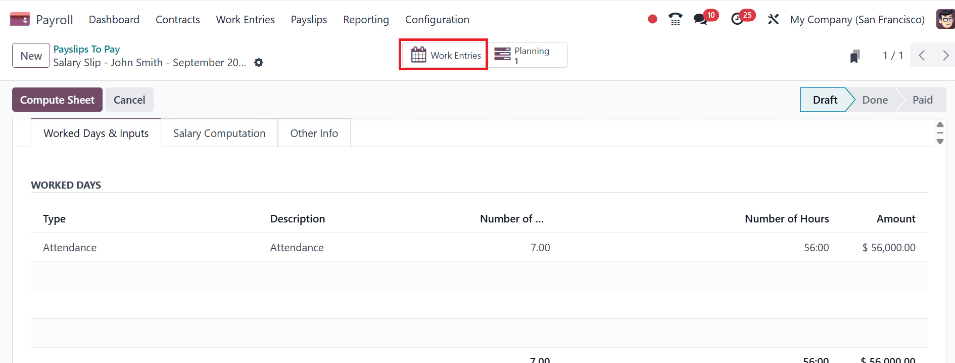The width and height of the screenshot is (955, 363).
Task: Click the Payroll app wallet icon
Action: (x=20, y=19)
